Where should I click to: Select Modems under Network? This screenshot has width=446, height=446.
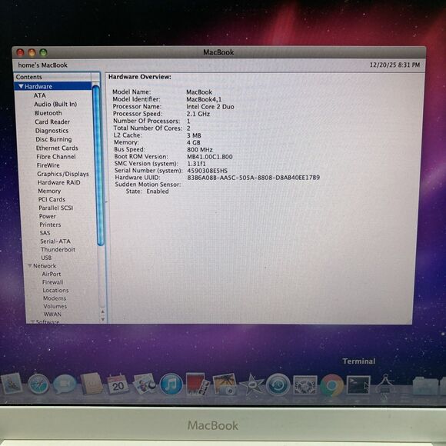55,298
